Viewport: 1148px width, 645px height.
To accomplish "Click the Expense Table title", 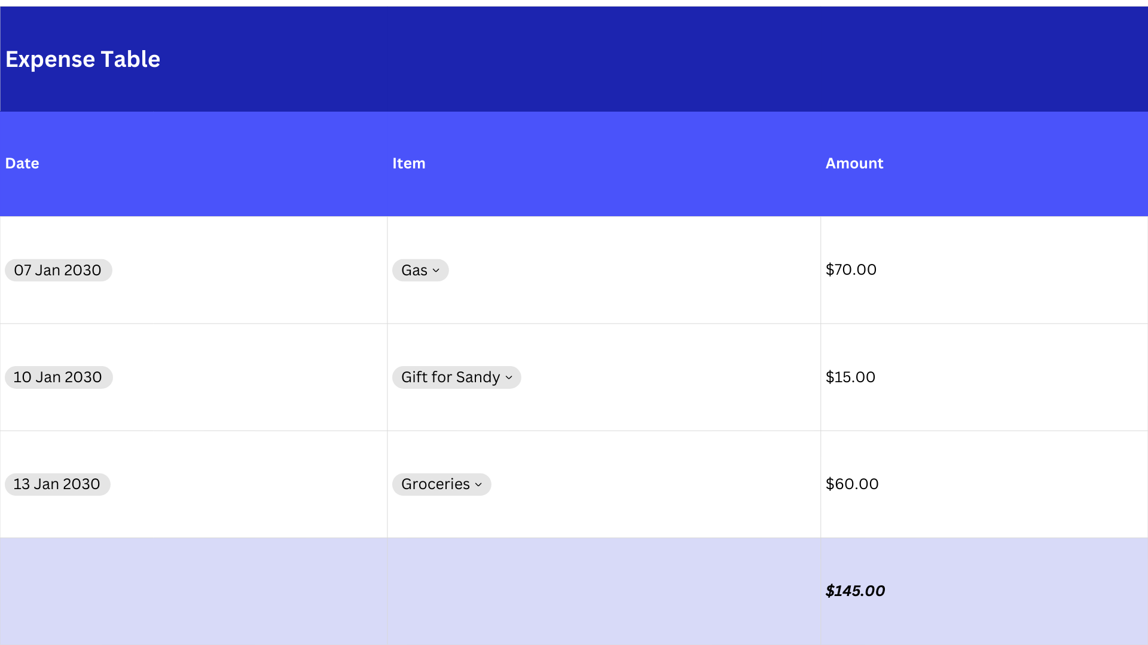I will click(83, 59).
